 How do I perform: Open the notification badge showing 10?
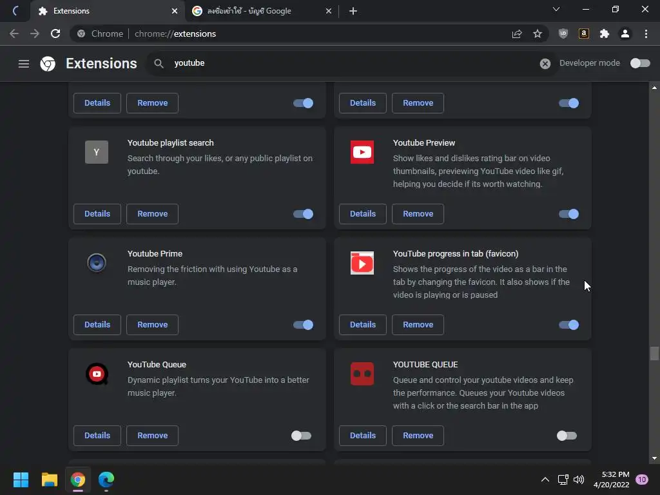click(x=642, y=480)
